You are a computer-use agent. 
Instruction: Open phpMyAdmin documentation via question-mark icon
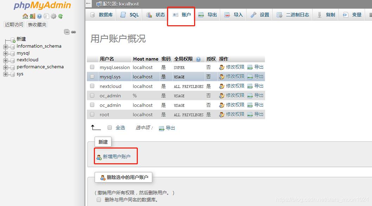[39, 16]
